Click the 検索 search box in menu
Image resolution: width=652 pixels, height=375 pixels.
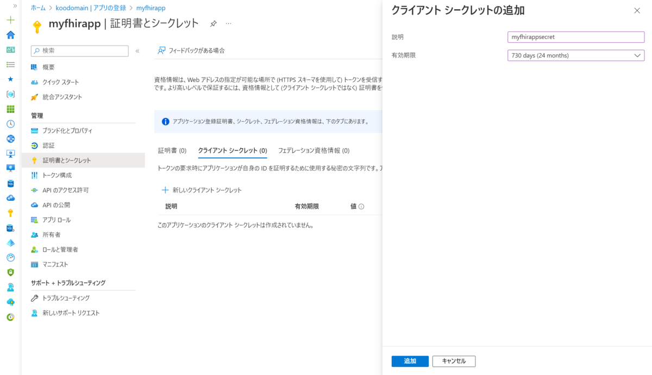click(80, 50)
